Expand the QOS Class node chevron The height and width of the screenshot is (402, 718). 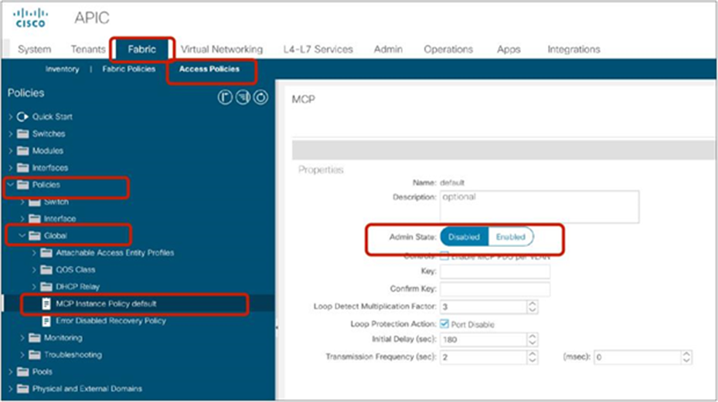point(34,270)
